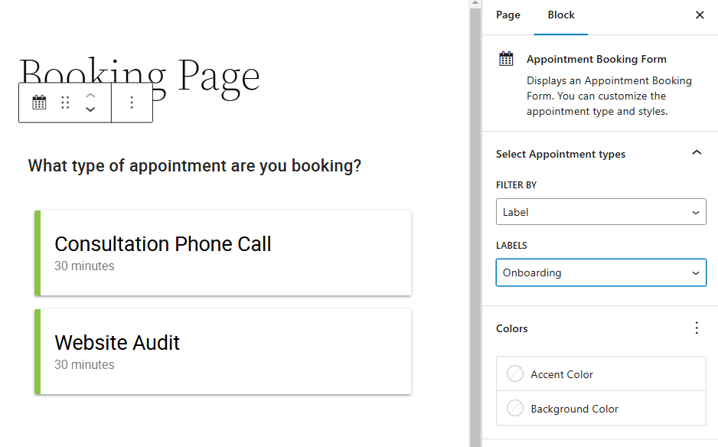Click Appointment Booking Form calendar icon in sidebar
Image resolution: width=718 pixels, height=447 pixels.
click(506, 59)
